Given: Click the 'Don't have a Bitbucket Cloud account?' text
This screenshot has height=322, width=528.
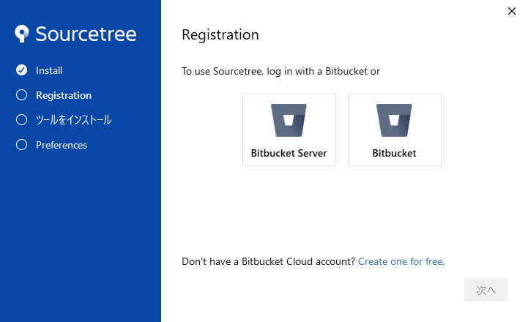Looking at the screenshot, I should pyautogui.click(x=268, y=261).
